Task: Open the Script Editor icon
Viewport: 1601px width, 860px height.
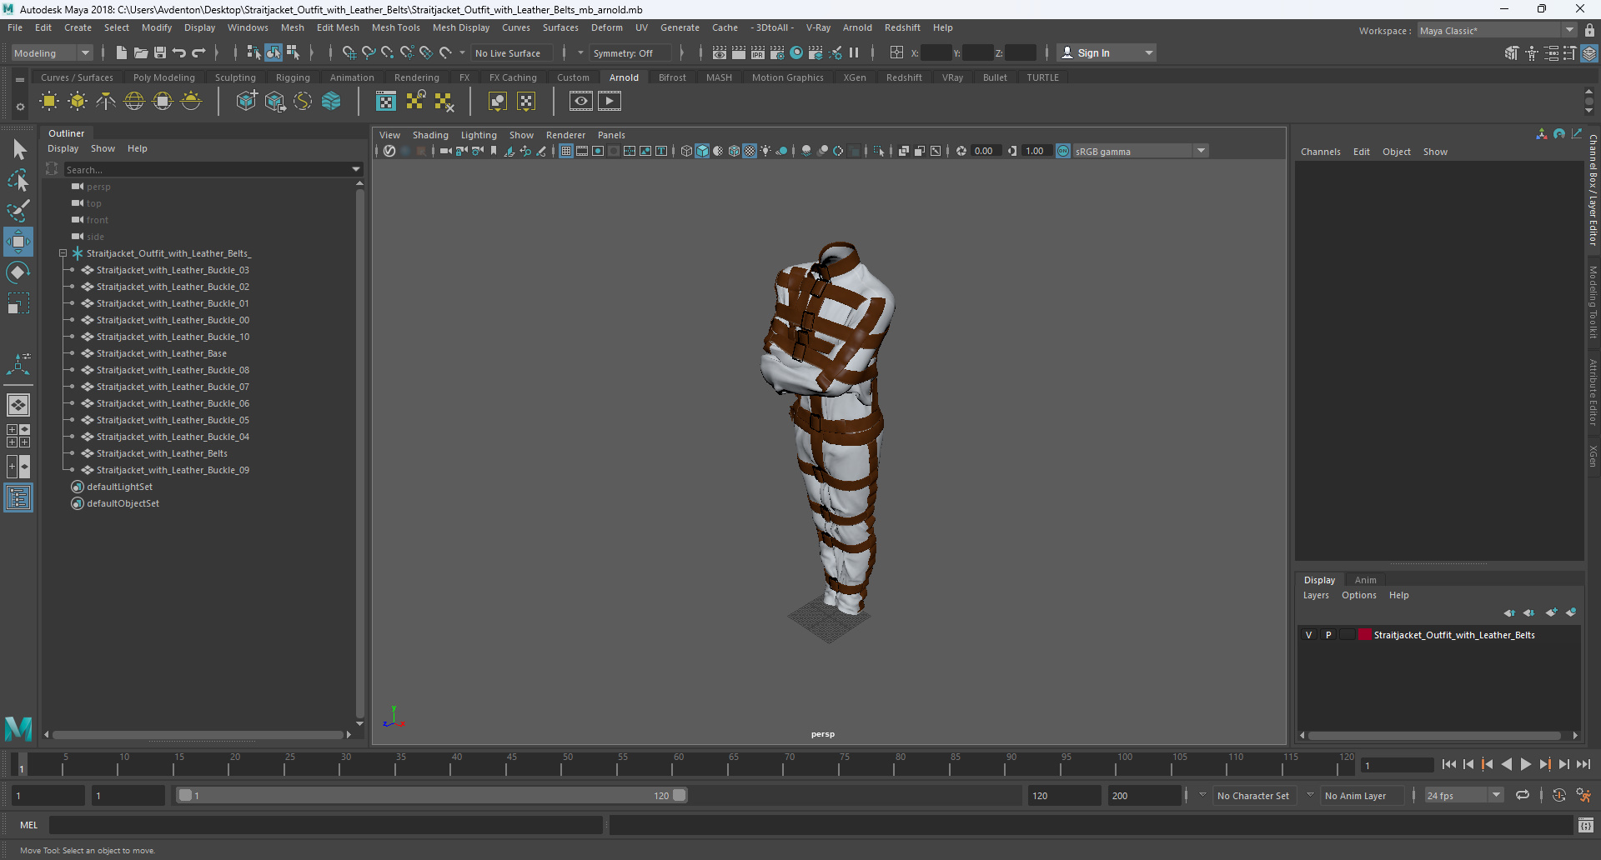Action: pyautogui.click(x=1586, y=825)
